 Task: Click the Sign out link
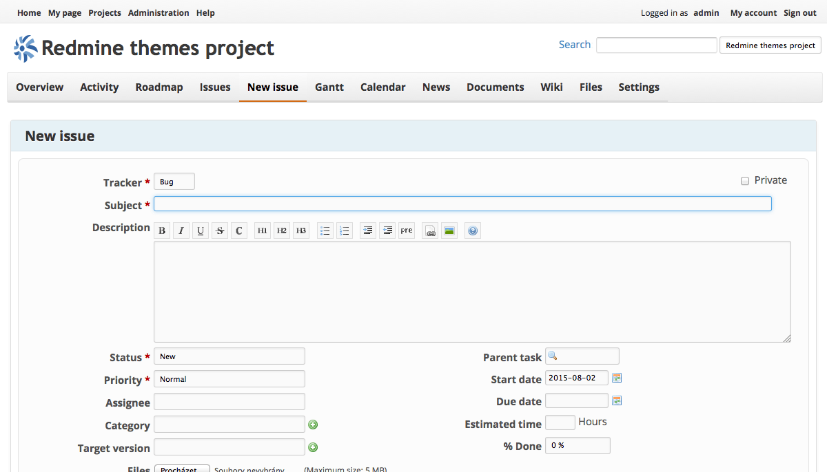[800, 13]
